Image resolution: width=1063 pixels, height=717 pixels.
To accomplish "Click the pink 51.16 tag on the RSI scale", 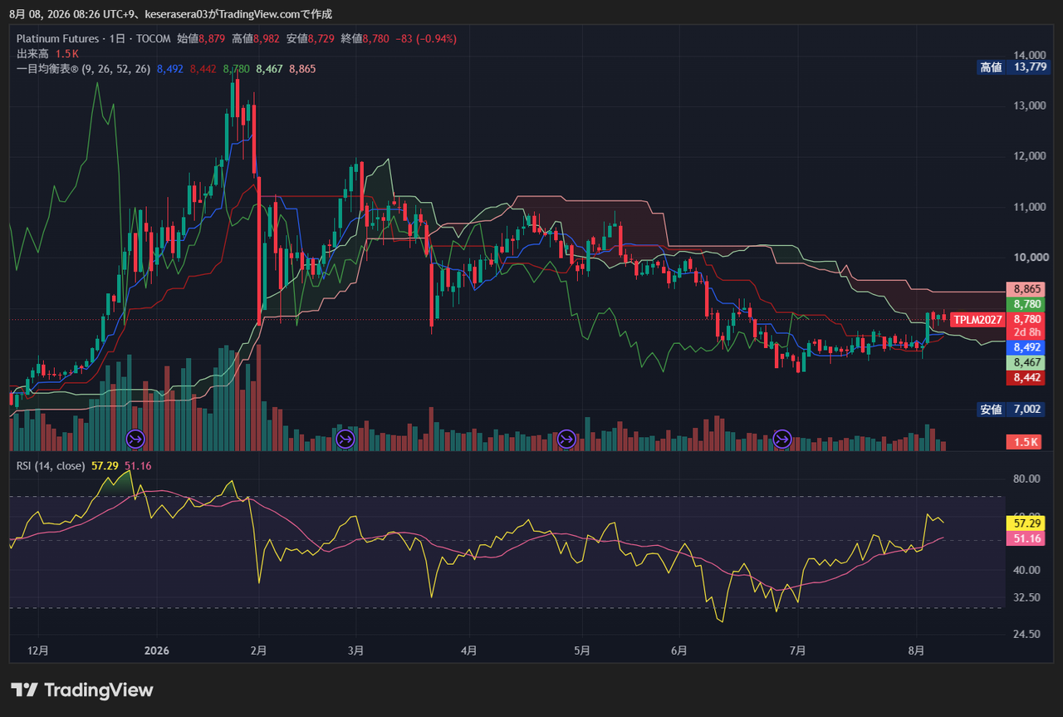I will coord(1027,539).
